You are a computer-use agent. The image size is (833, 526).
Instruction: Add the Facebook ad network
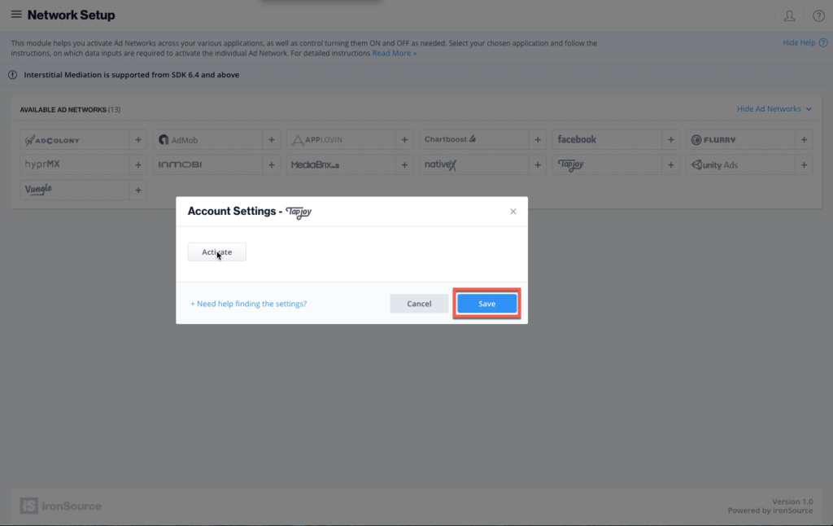click(671, 140)
